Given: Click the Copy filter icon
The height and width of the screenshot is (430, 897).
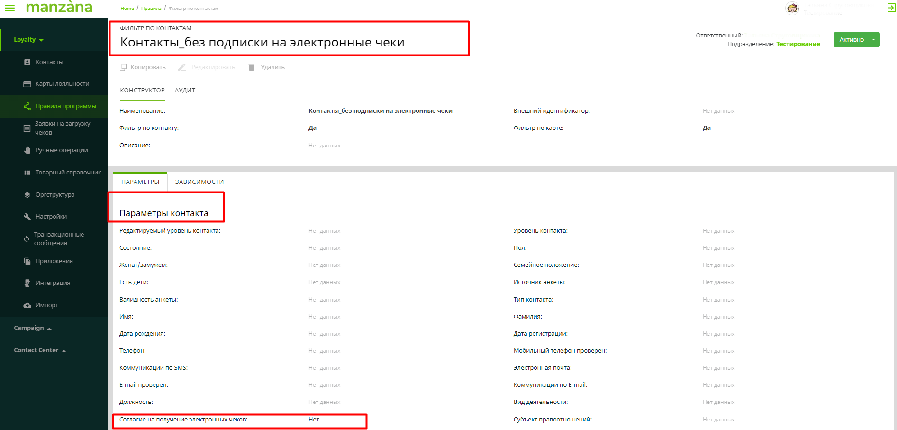Looking at the screenshot, I should coord(123,67).
